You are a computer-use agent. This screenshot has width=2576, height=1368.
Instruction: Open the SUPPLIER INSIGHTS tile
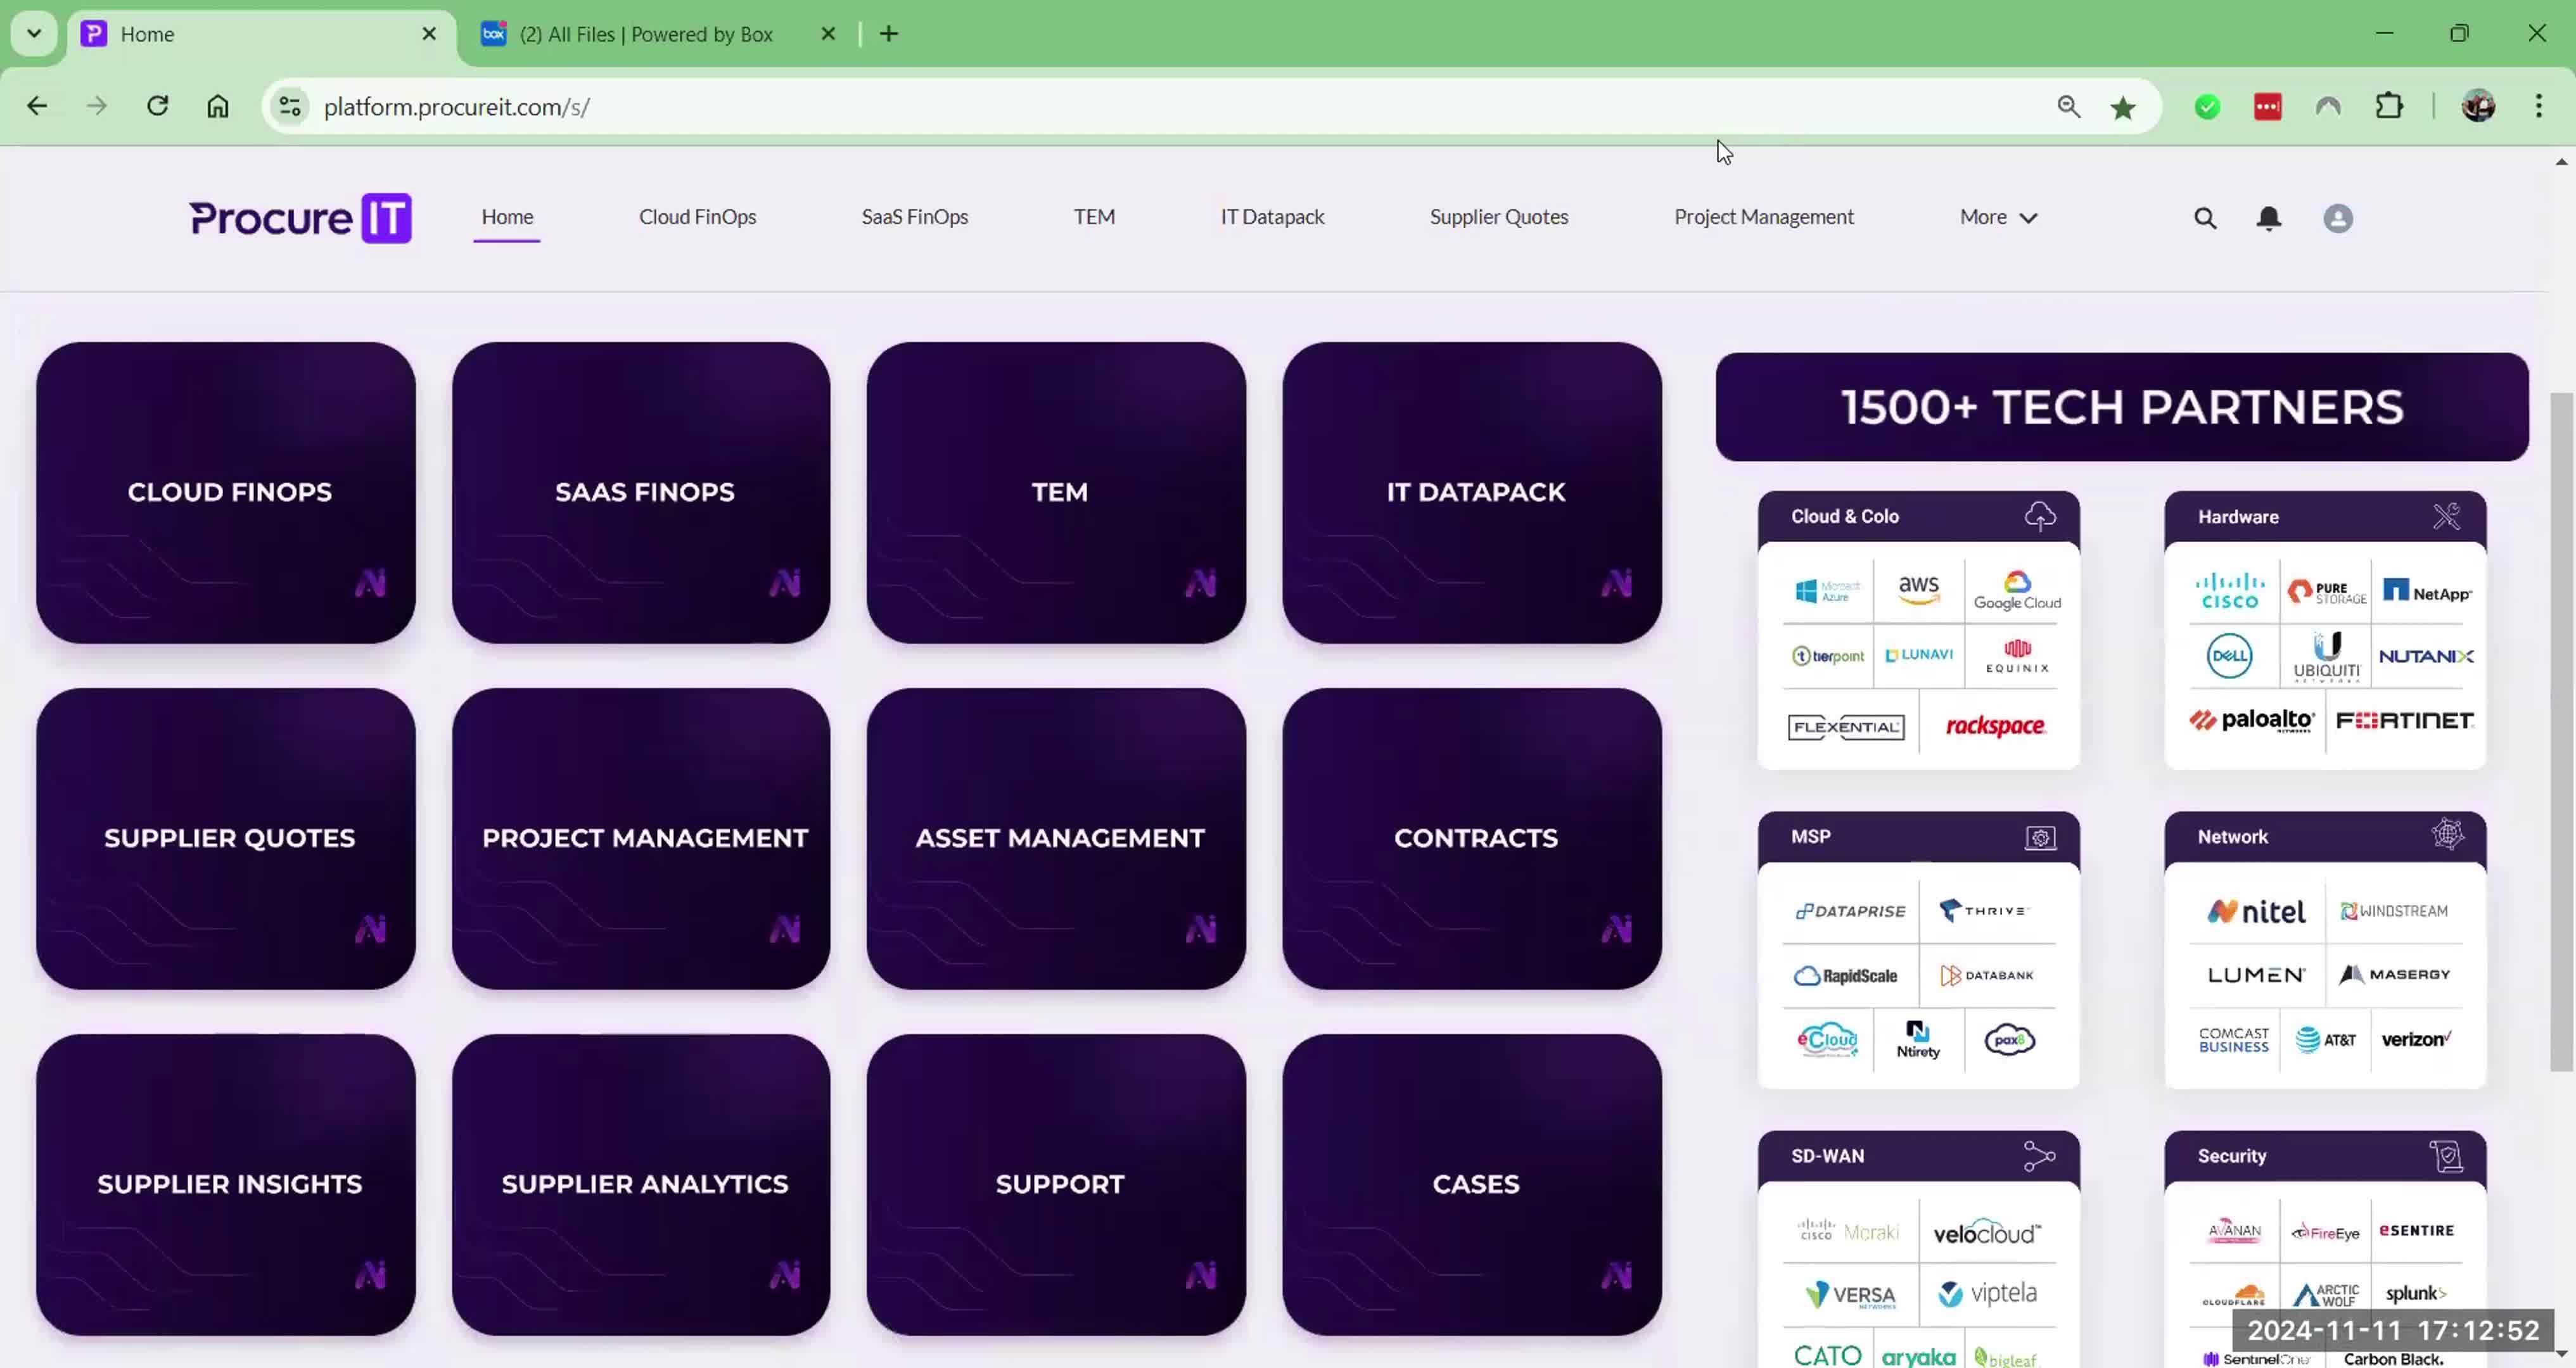click(x=226, y=1184)
